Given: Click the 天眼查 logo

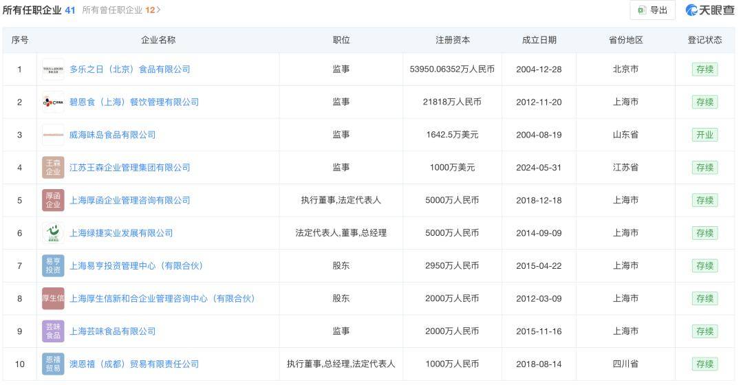Looking at the screenshot, I should coord(709,10).
